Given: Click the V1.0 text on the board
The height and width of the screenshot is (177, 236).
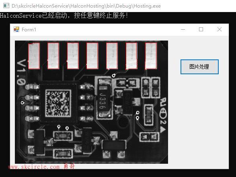Looking at the screenshot, I should click(21, 72).
